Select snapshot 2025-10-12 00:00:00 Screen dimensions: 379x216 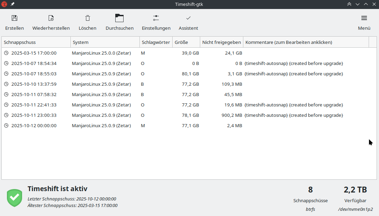34,125
